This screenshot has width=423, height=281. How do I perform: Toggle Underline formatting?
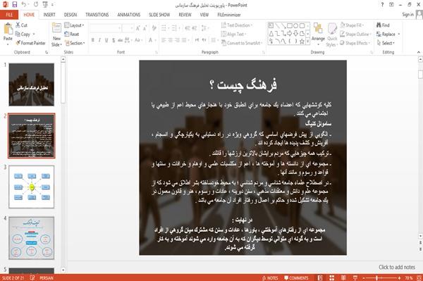pos(106,40)
